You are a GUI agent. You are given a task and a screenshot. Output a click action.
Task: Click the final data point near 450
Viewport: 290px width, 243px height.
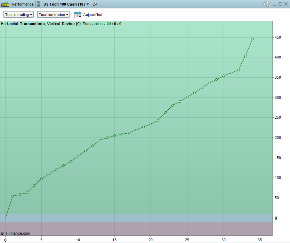click(x=253, y=39)
